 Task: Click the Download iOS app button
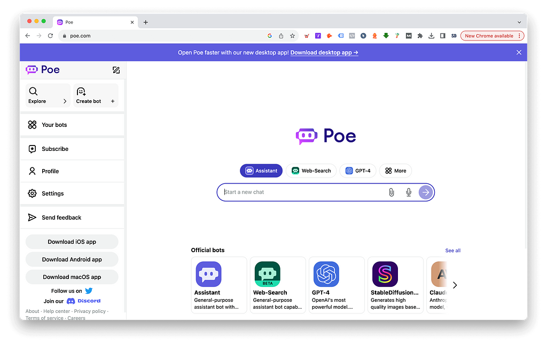(72, 242)
